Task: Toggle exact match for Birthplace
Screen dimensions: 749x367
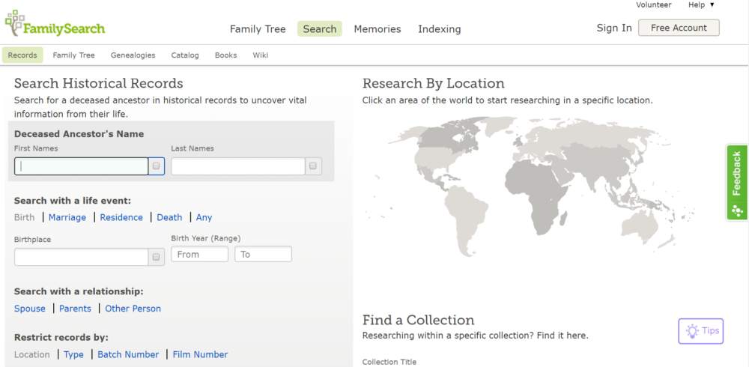Action: click(x=157, y=257)
